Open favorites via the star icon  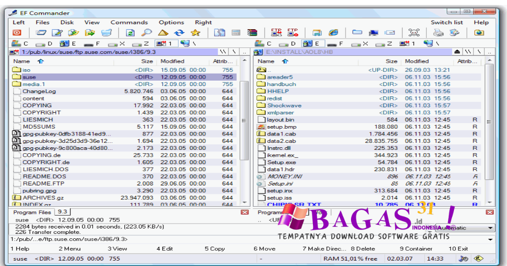click(196, 33)
